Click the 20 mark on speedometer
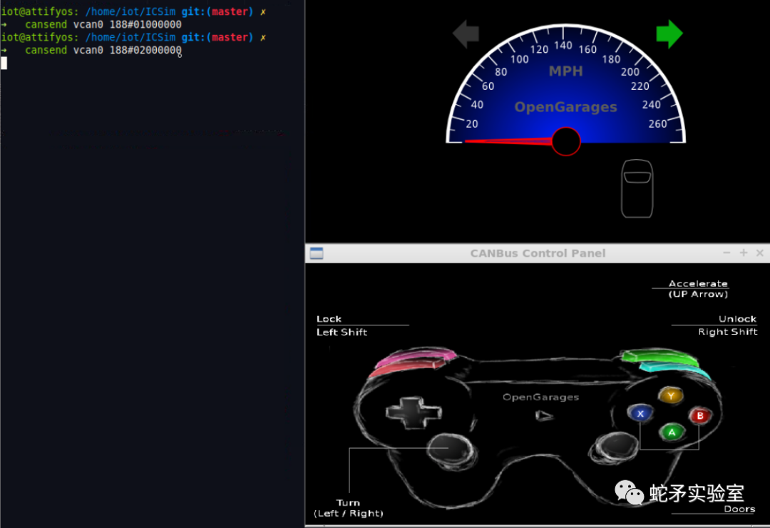The image size is (770, 528). click(x=472, y=124)
